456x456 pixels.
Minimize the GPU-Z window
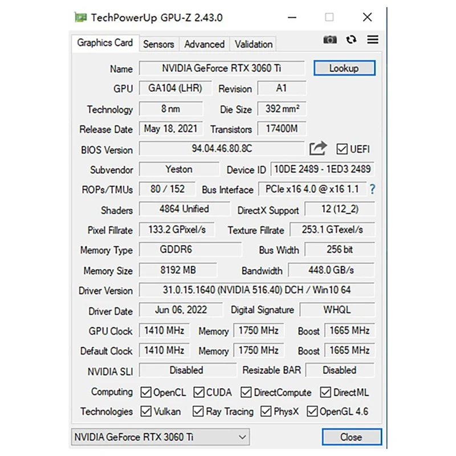292,18
